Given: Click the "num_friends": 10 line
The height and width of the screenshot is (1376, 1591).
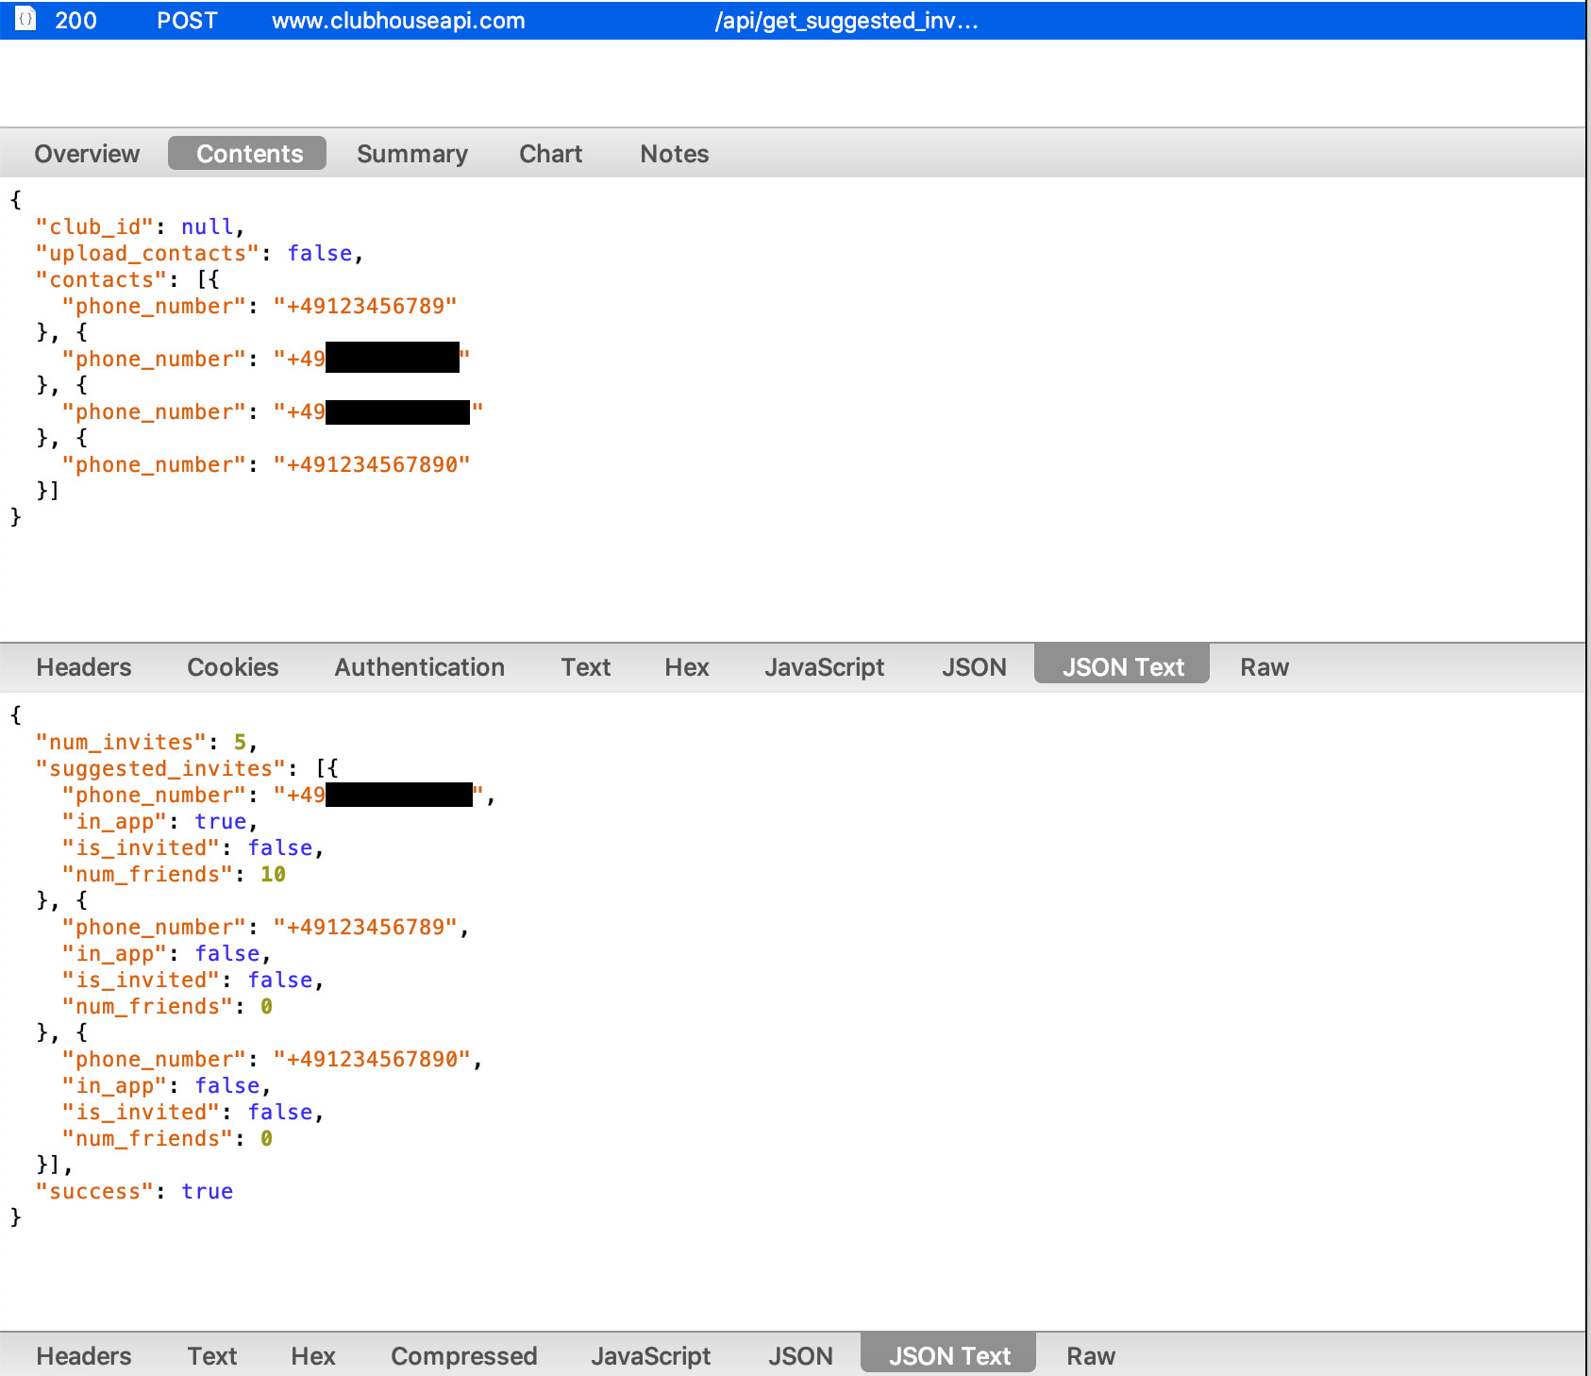Looking at the screenshot, I should coord(174,875).
